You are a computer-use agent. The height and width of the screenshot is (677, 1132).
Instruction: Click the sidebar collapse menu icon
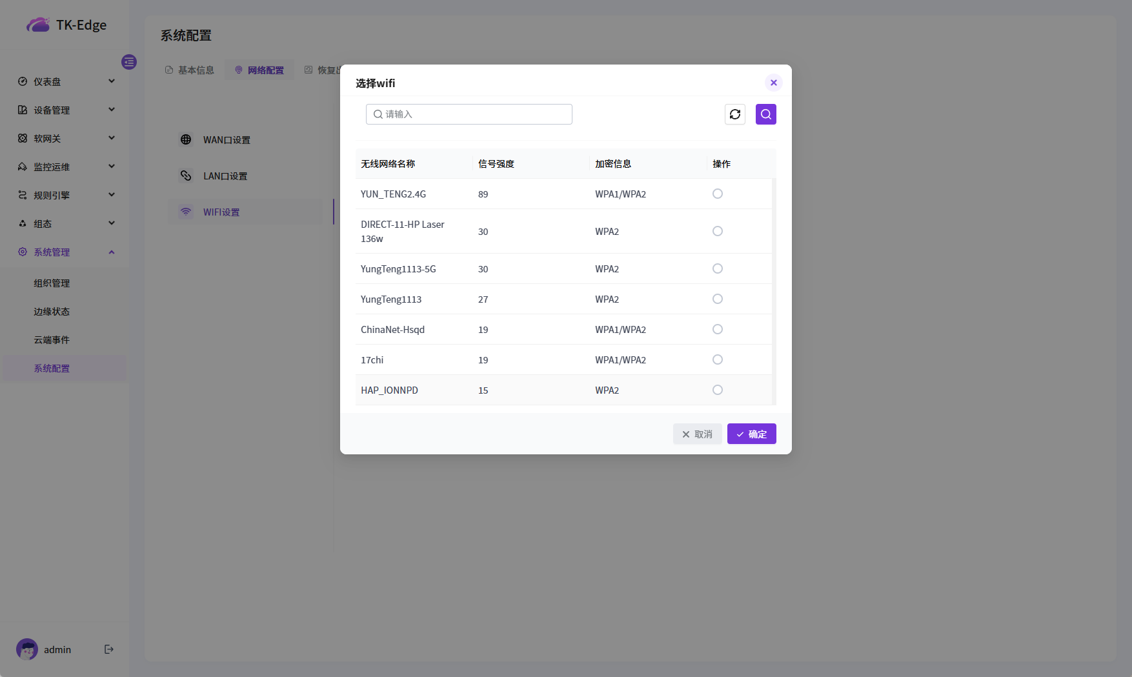129,62
